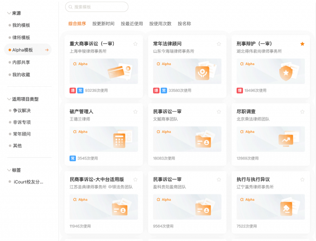316x241 pixels.
Task: Click red 爆 badge on 常年法律顾问 card
Action: click(x=156, y=91)
